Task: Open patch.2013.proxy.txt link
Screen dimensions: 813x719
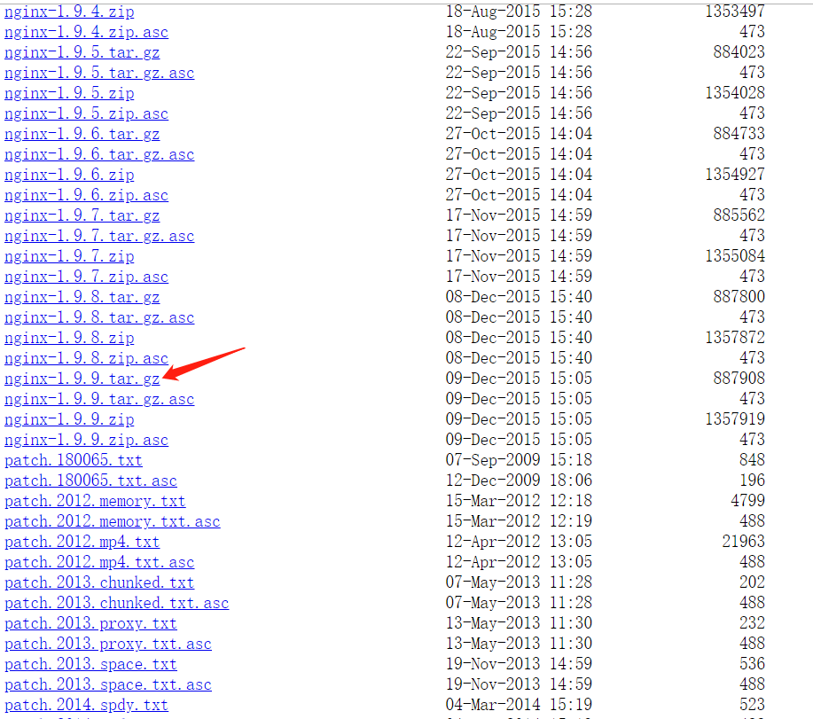Action: (90, 623)
